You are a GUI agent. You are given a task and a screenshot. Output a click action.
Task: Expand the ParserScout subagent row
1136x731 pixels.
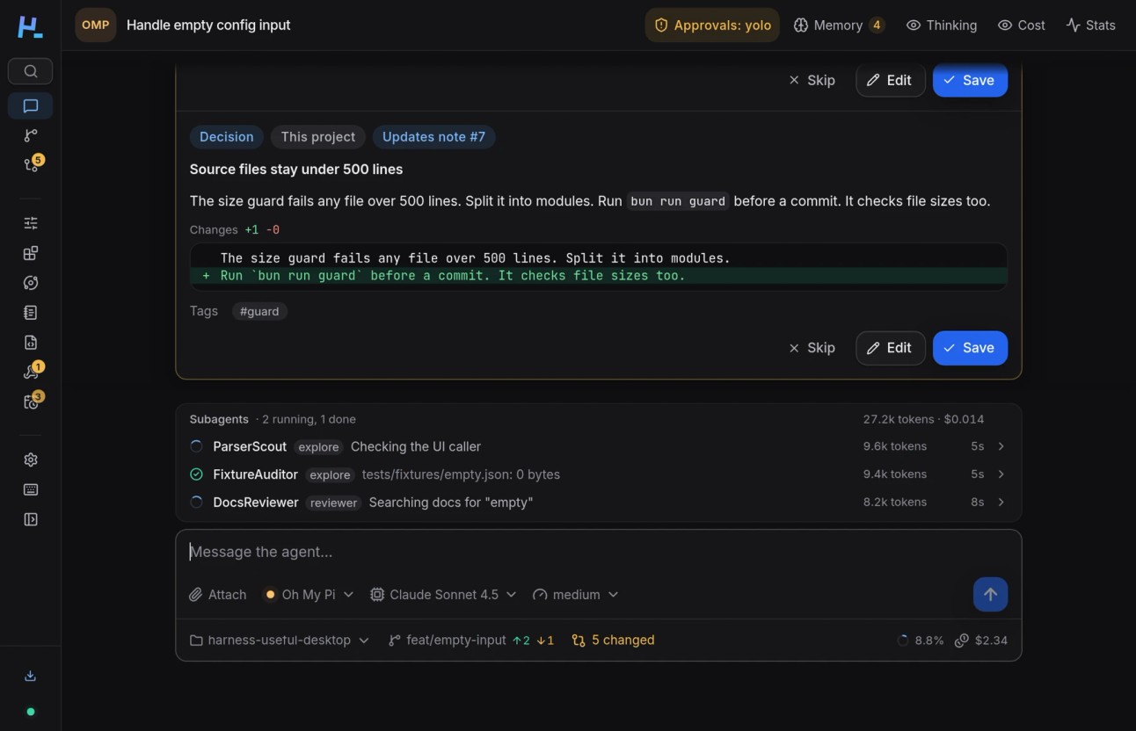pyautogui.click(x=598, y=446)
